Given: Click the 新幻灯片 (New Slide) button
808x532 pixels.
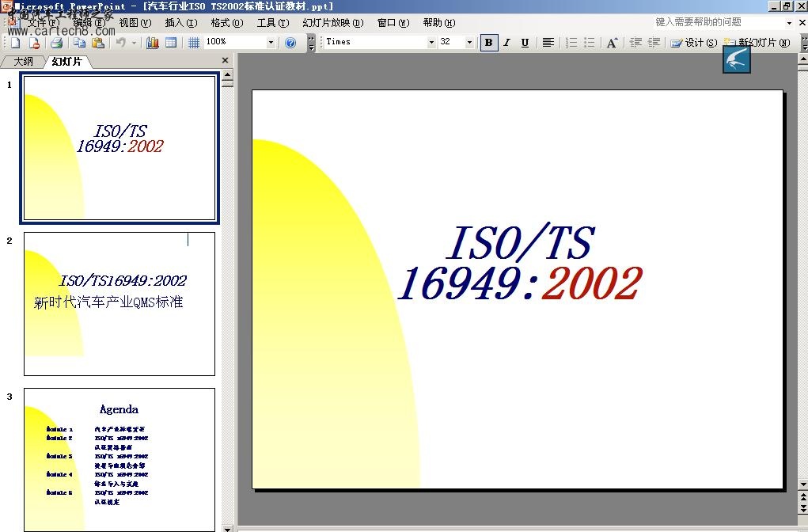Looking at the screenshot, I should [757, 43].
